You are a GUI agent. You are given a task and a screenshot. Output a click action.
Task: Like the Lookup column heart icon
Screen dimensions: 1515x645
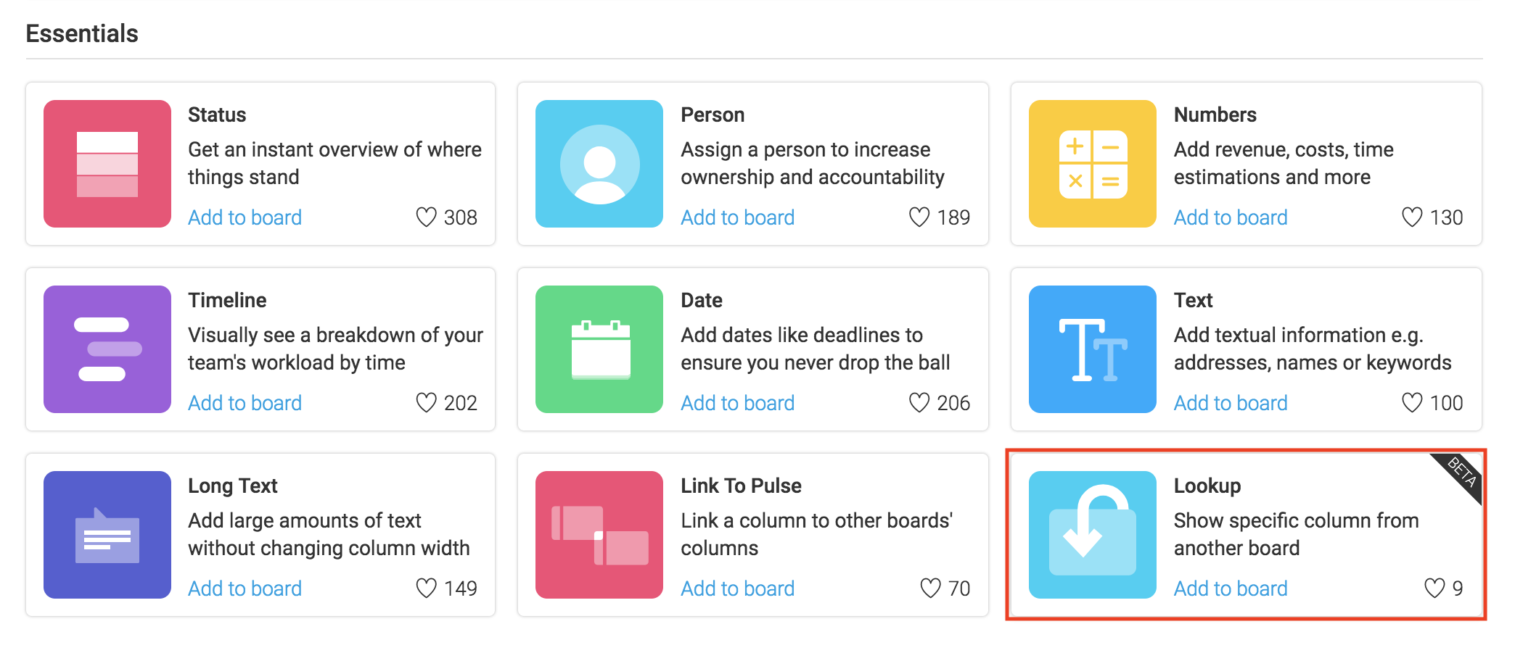tap(1434, 588)
